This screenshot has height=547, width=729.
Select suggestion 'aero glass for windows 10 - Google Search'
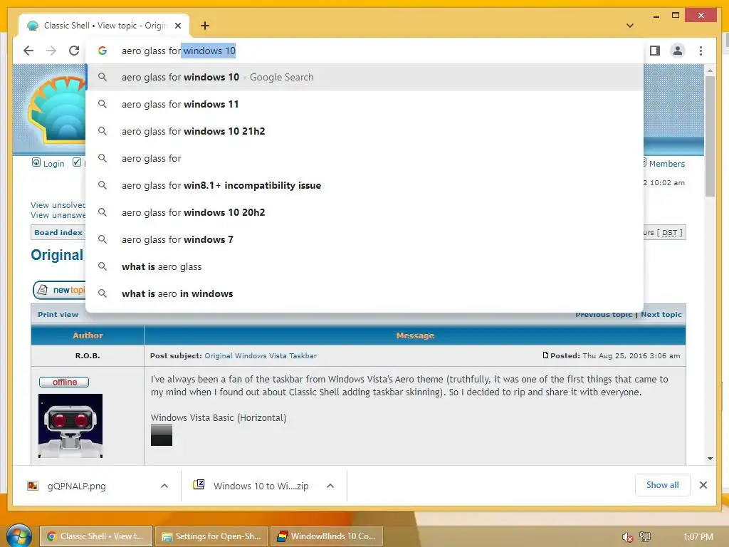[x=364, y=77]
